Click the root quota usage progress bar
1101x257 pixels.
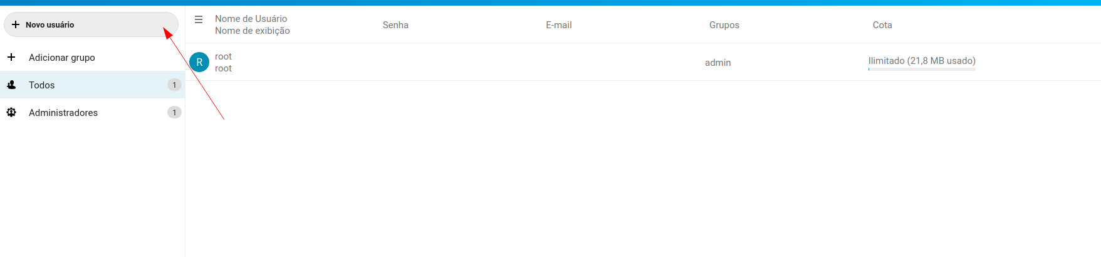click(x=922, y=70)
